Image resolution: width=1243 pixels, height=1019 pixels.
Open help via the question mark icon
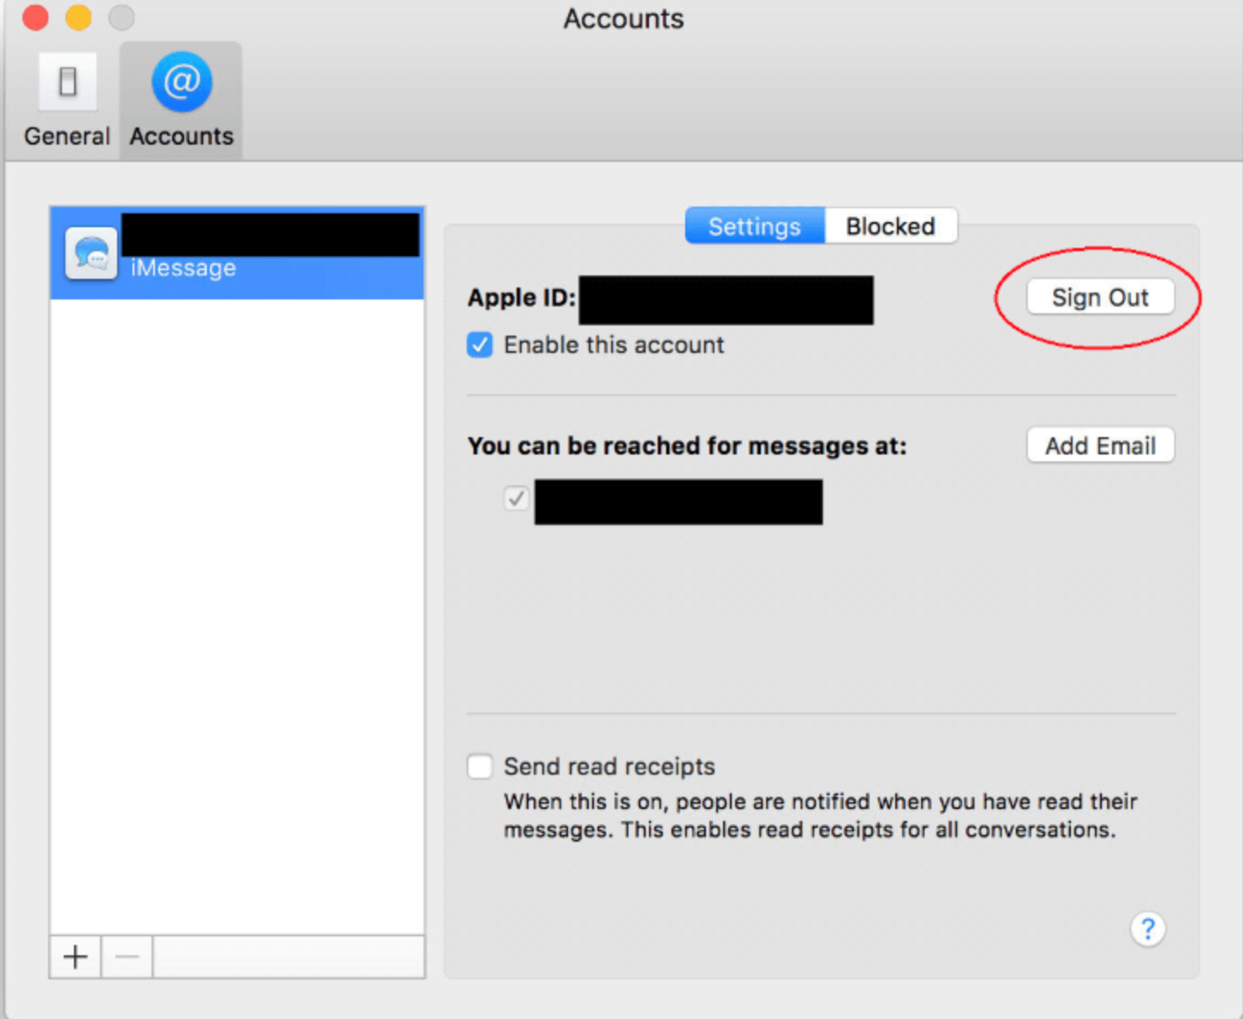pyautogui.click(x=1147, y=929)
